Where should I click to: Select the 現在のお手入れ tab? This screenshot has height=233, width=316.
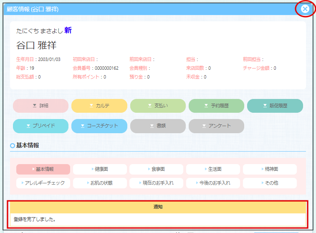(x=156, y=183)
